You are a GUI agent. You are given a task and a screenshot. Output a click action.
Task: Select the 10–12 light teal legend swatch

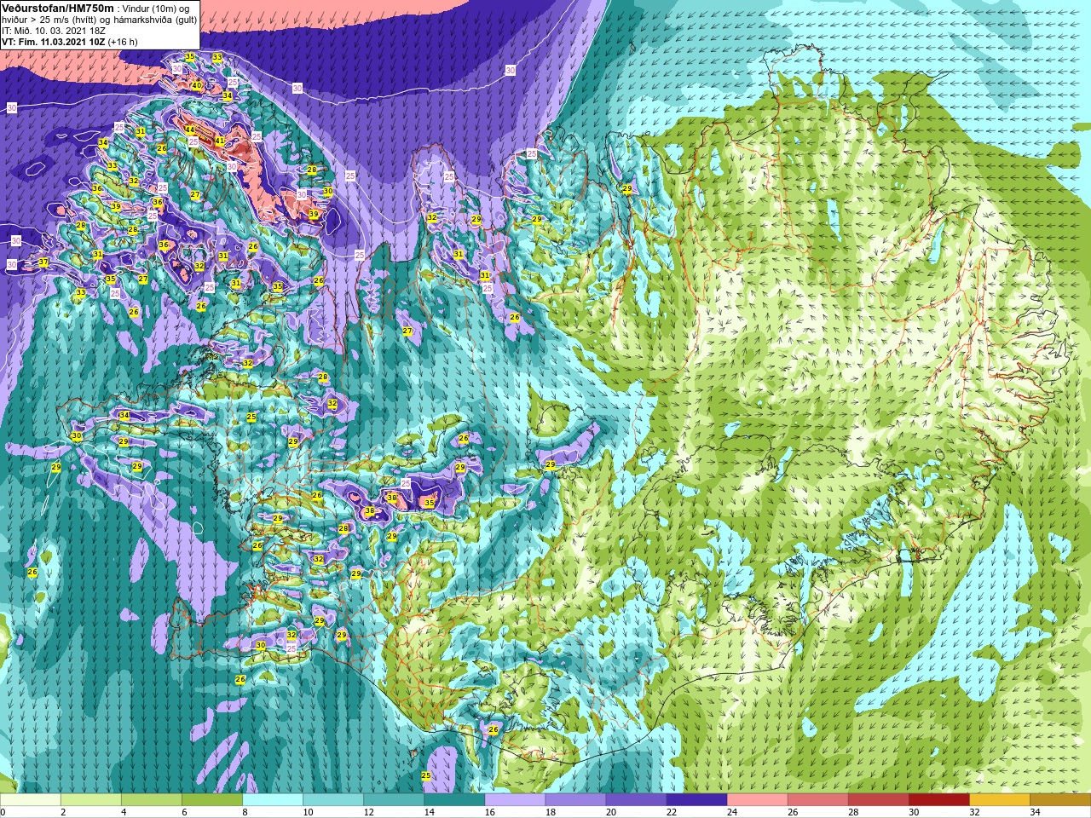(333, 800)
